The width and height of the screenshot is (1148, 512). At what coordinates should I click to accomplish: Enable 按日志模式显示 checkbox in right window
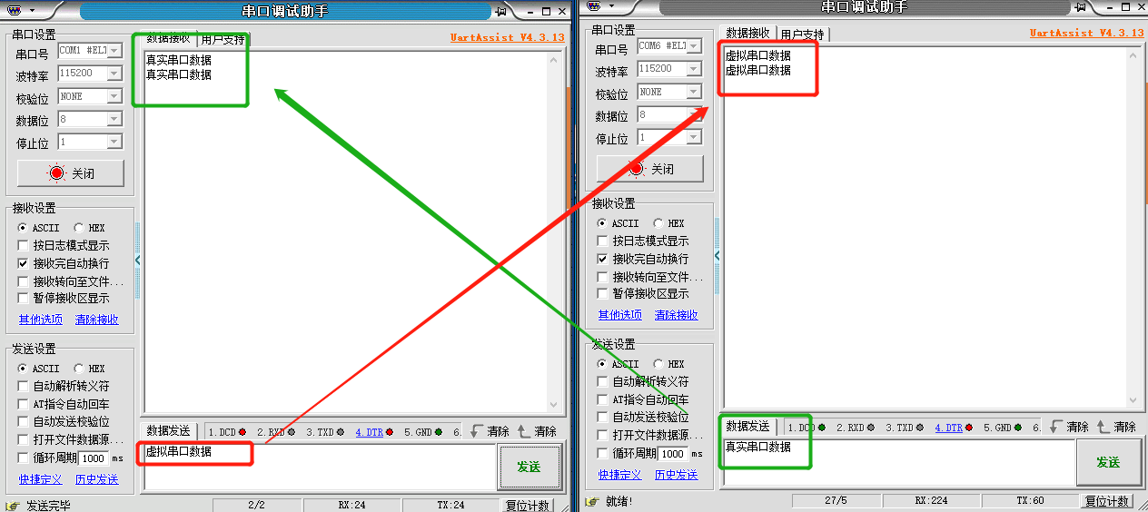(x=602, y=241)
